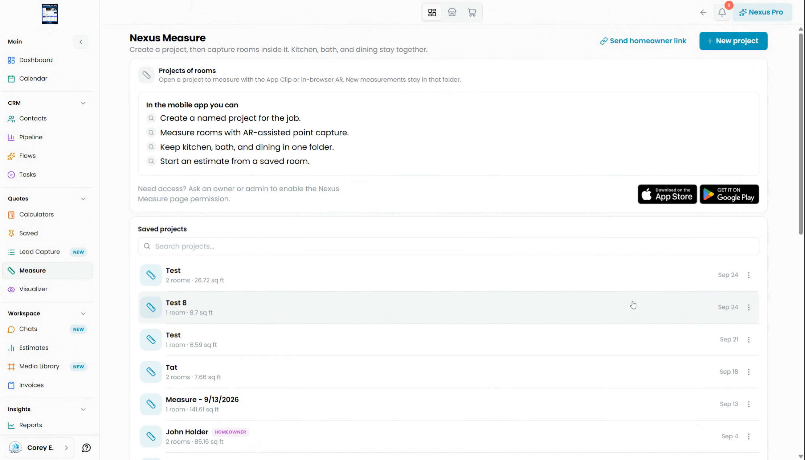Screen dimensions: 805x460
Task: Collapse the Quotes section
Action: (x=83, y=199)
